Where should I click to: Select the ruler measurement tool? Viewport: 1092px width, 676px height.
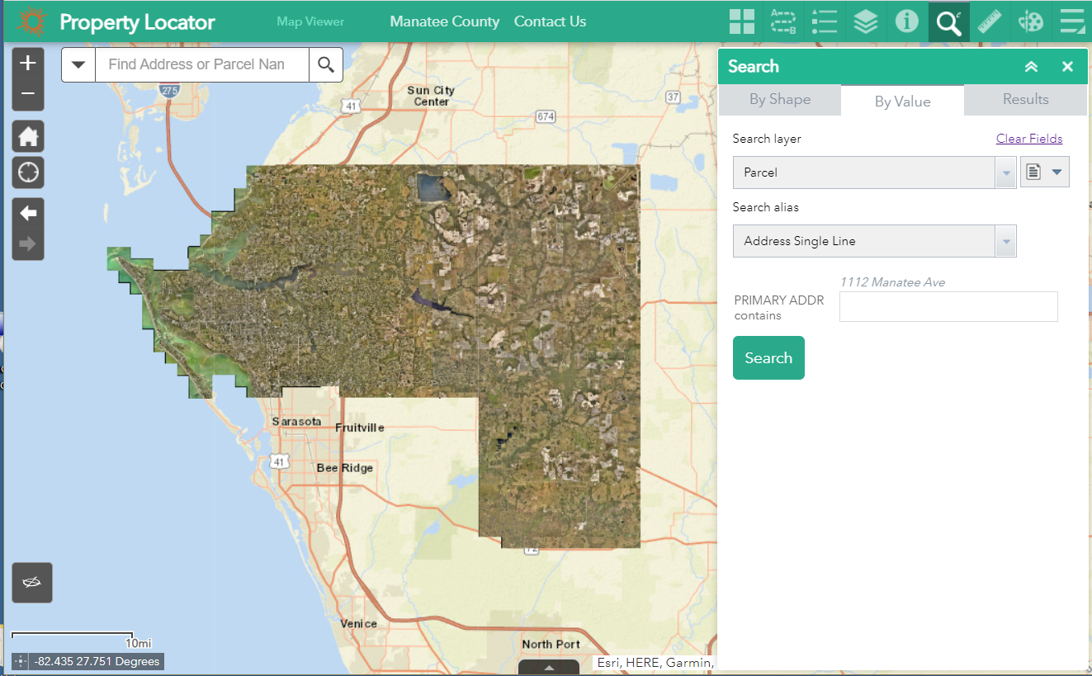point(990,21)
